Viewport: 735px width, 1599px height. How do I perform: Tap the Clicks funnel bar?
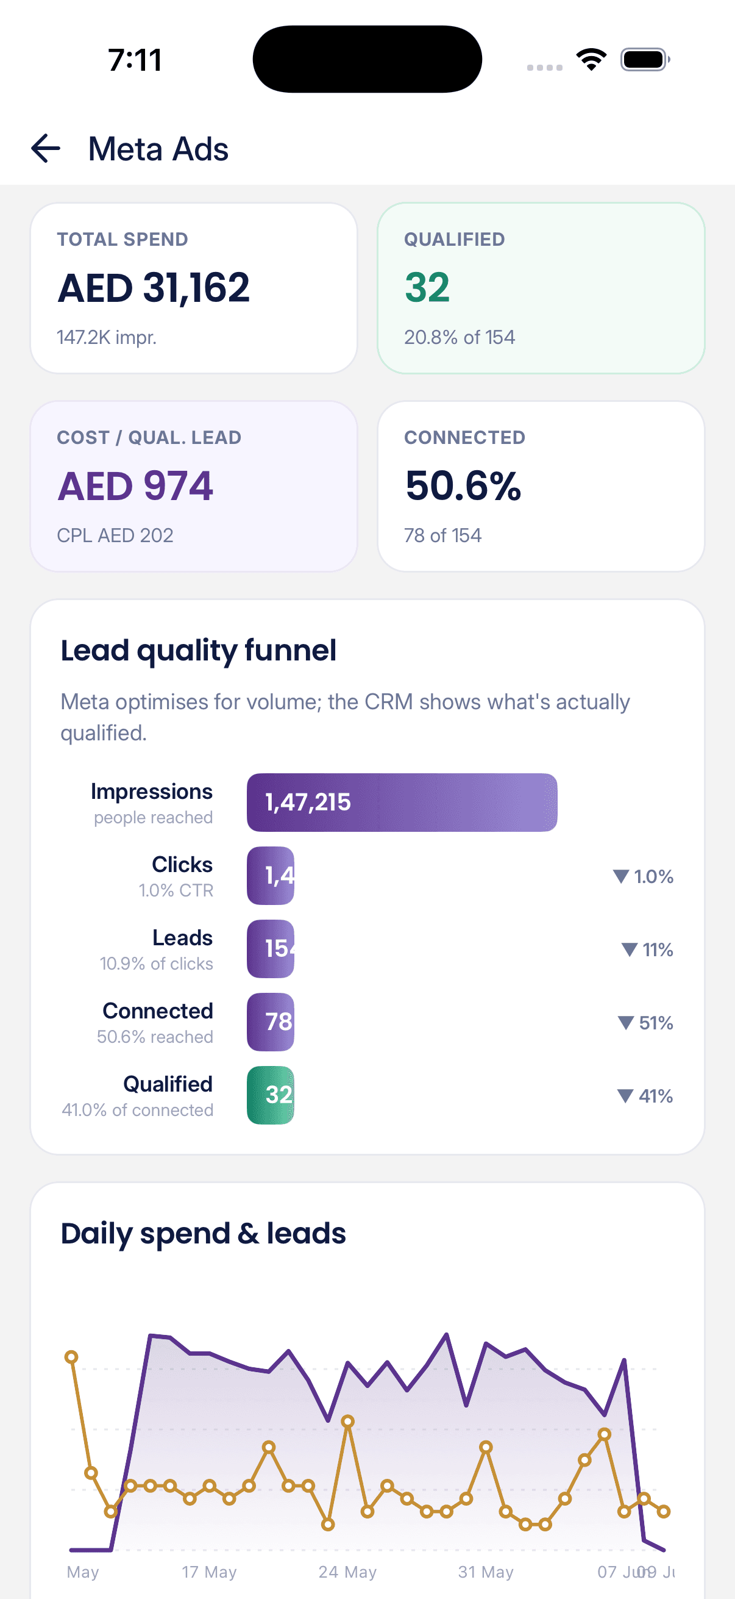click(x=271, y=876)
